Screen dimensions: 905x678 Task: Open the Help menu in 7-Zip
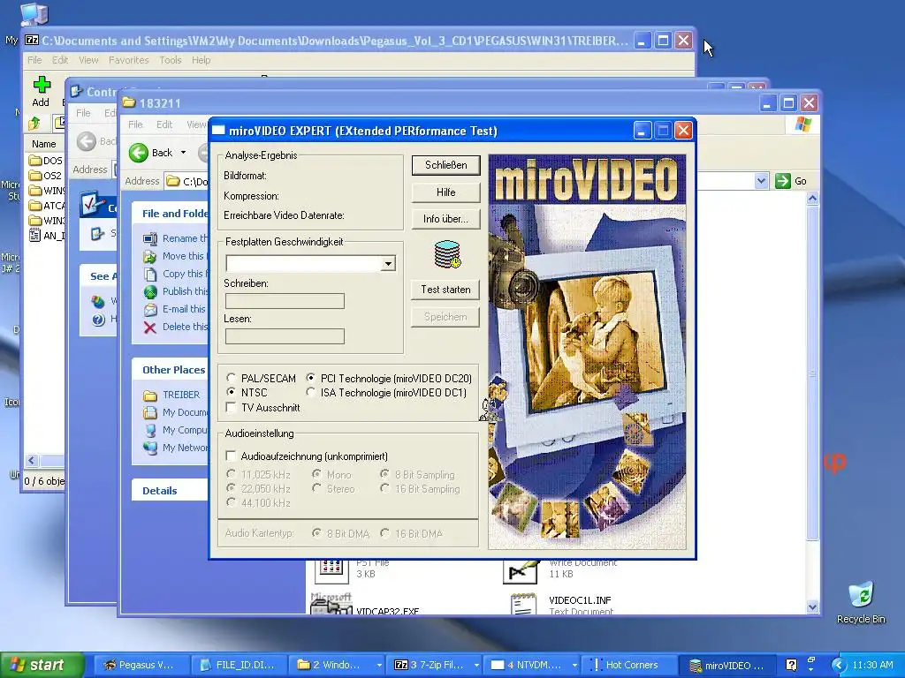pyautogui.click(x=201, y=60)
